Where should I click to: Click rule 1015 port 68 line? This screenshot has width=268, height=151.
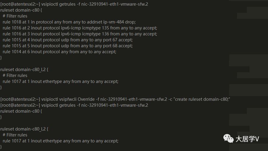coord(68,46)
